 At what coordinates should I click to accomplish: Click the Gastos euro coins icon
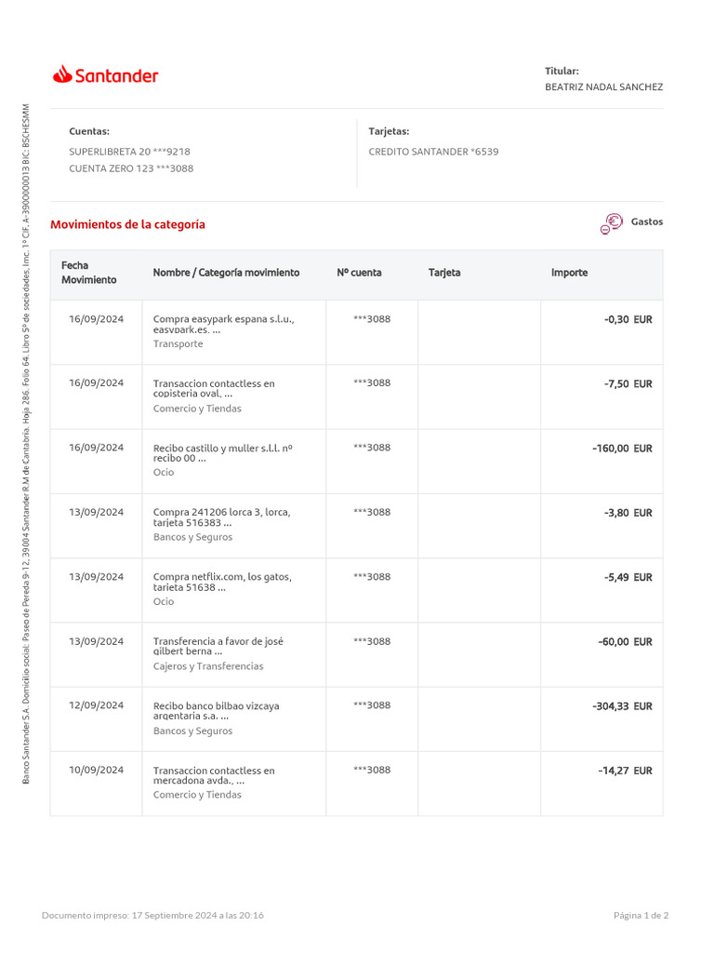pos(611,223)
